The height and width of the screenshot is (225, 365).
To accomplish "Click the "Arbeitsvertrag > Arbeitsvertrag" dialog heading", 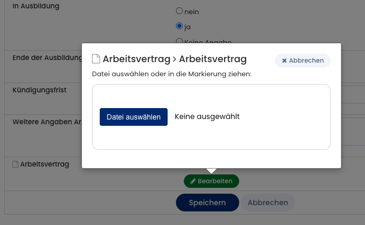I will click(x=174, y=59).
